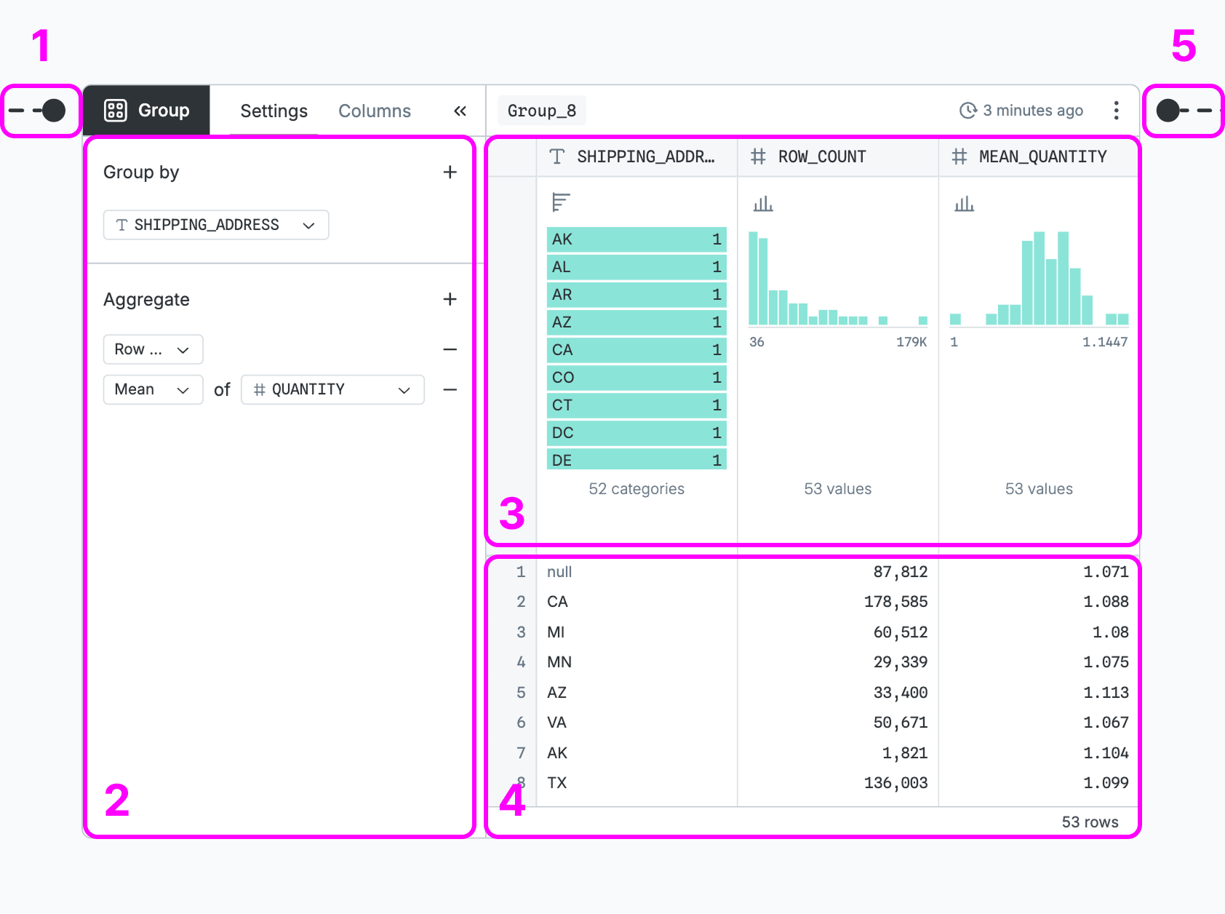
Task: Remove the Row count aggregate
Action: 450,350
